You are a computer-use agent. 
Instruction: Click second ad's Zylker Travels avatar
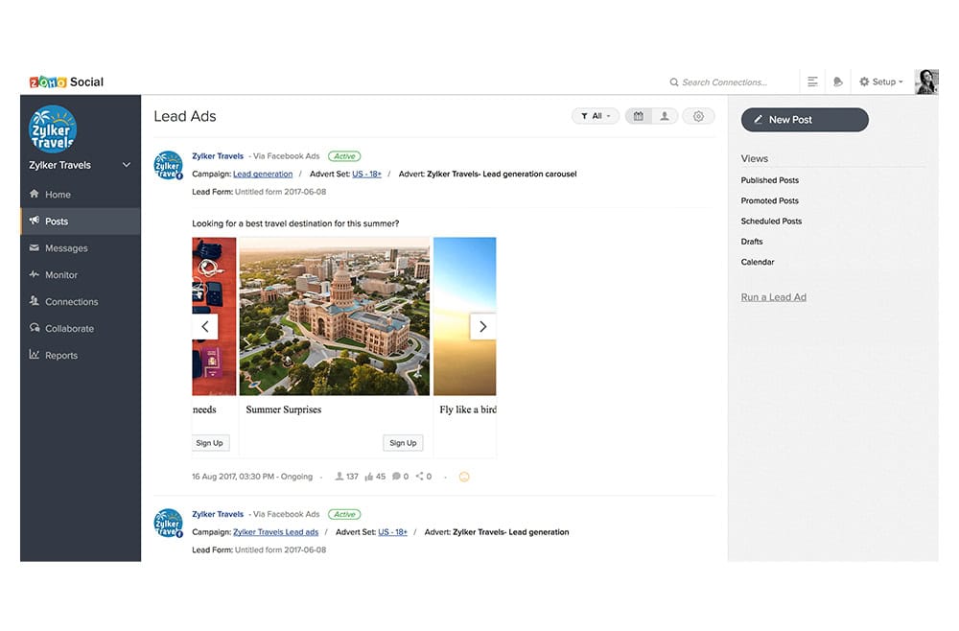pos(168,524)
